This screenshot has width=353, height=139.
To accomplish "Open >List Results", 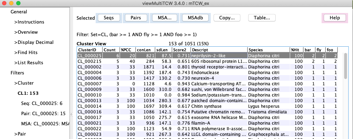I will (x=29, y=63).
